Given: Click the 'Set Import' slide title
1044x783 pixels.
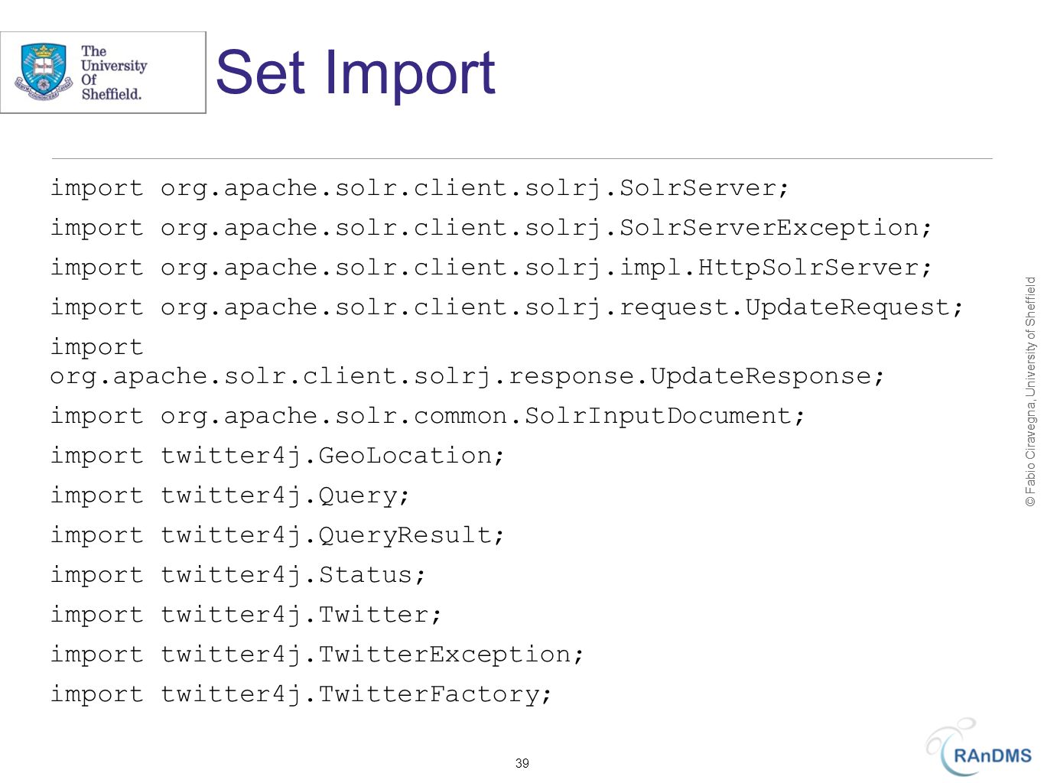Looking at the screenshot, I should coord(356,73).
